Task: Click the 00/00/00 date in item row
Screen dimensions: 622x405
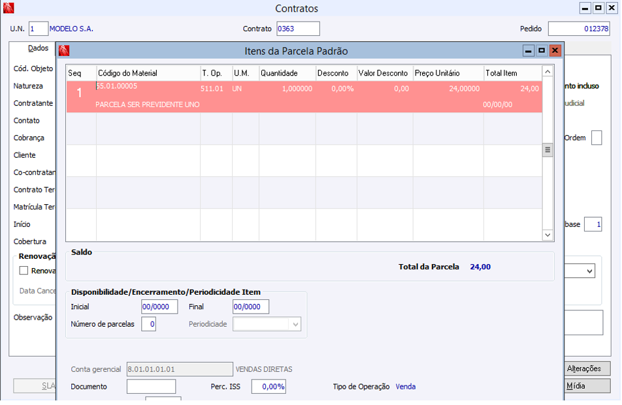Action: (x=497, y=105)
